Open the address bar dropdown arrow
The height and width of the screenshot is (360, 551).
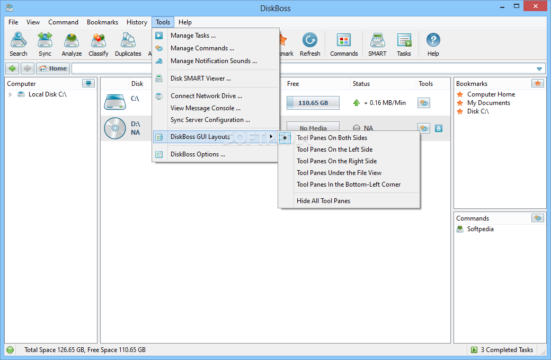pyautogui.click(x=539, y=68)
